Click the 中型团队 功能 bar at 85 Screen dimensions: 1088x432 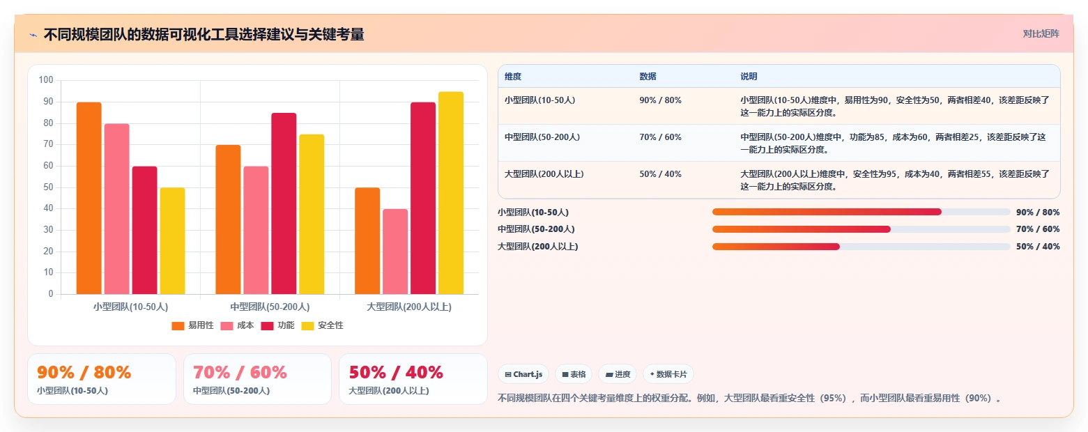284,203
